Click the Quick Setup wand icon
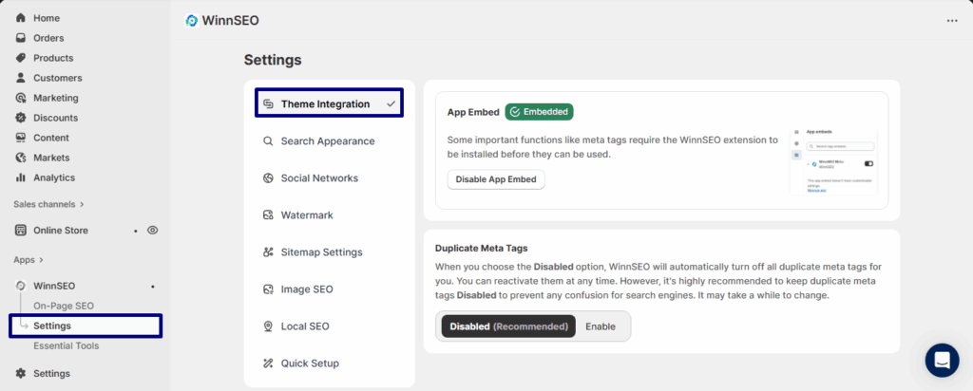Screen dimensions: 973x391 pyautogui.click(x=268, y=363)
